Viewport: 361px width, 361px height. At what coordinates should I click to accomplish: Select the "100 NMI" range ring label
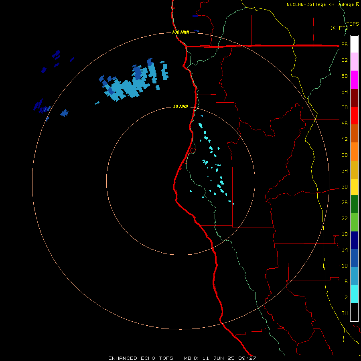180,32
